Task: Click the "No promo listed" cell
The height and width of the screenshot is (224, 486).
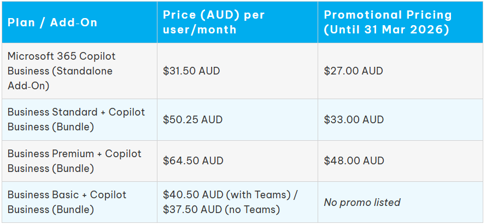Action: (362, 203)
